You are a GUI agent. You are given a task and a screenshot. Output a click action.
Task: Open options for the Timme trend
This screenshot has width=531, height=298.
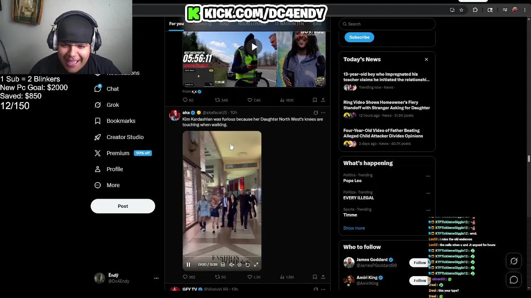click(428, 210)
